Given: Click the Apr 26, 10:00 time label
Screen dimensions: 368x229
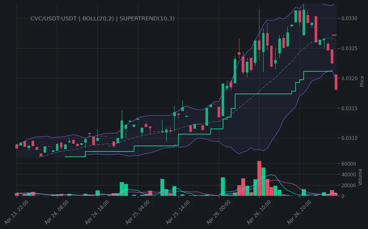Looking at the screenshot, I should click(x=259, y=212).
